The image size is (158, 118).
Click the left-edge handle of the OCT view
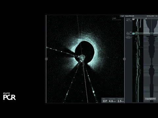(x=46, y=59)
